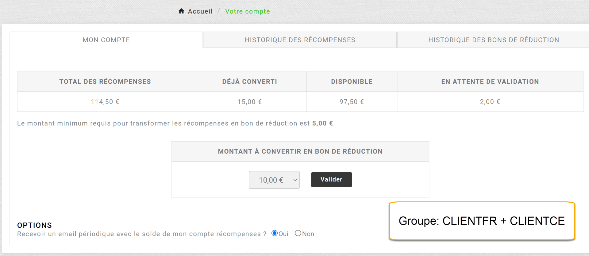Image resolution: width=589 pixels, height=256 pixels.
Task: Click the En Attente de Validation header
Action: click(x=490, y=82)
